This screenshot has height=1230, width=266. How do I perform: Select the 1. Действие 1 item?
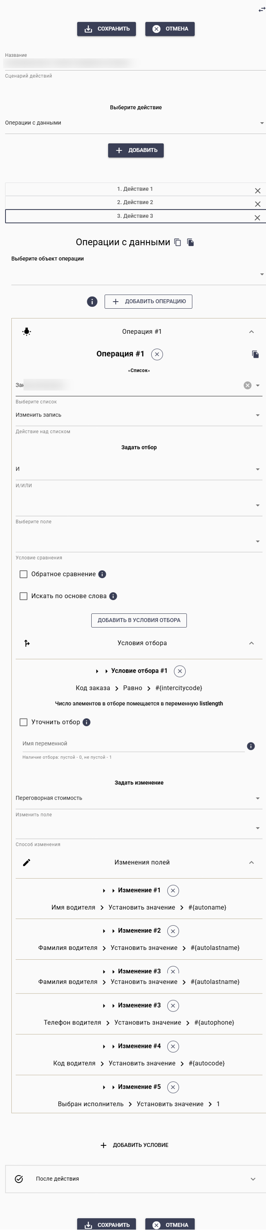(135, 189)
